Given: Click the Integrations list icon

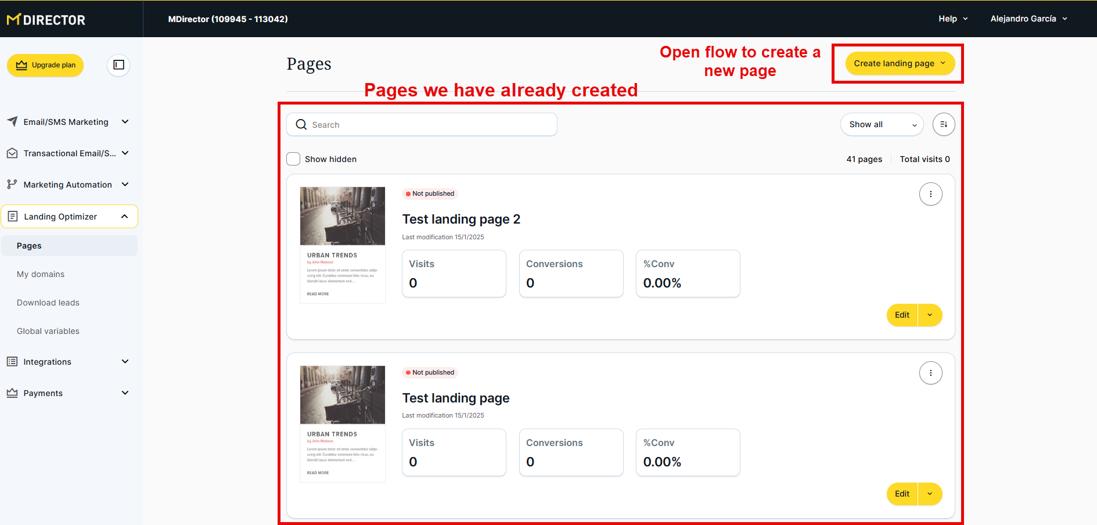Looking at the screenshot, I should click(x=12, y=362).
